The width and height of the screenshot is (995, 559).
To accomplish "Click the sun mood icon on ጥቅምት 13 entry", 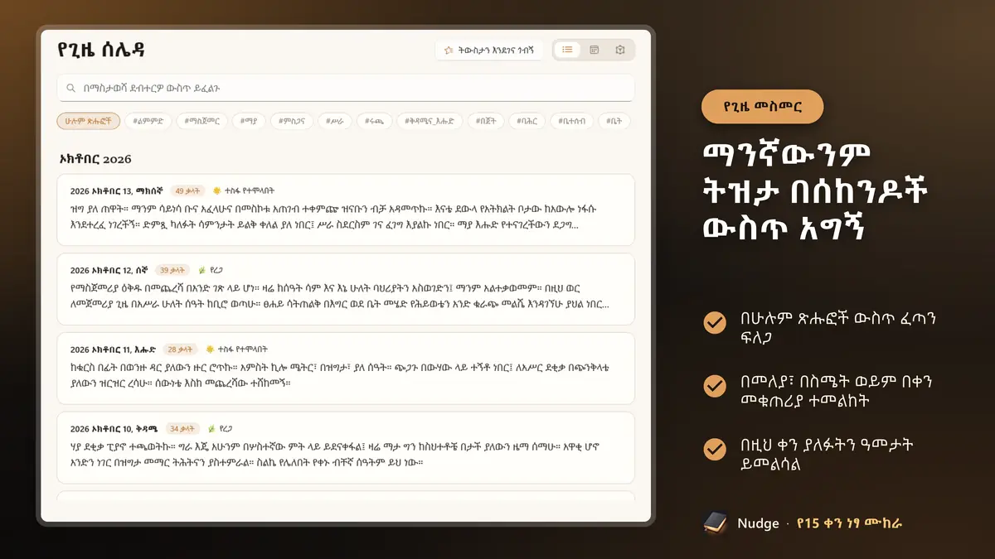I will (217, 190).
